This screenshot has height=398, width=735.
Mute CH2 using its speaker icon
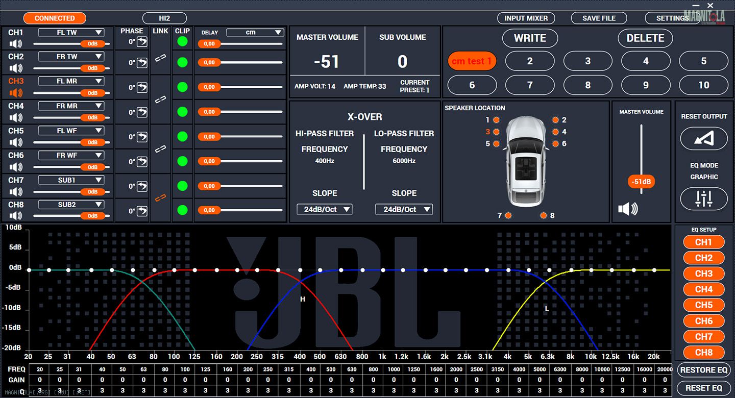coord(16,68)
